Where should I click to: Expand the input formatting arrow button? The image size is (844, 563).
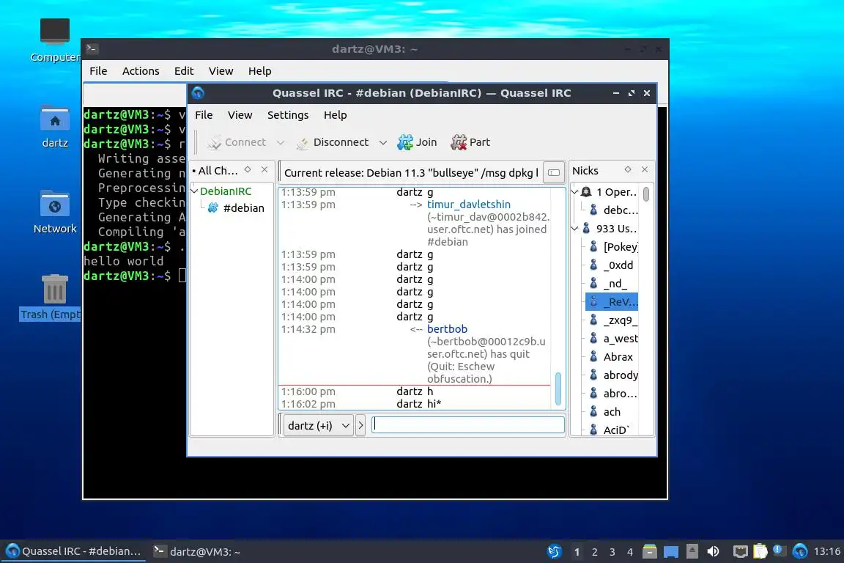(360, 426)
